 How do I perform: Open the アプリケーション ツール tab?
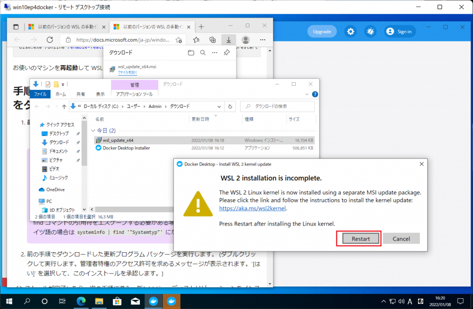pyautogui.click(x=134, y=94)
